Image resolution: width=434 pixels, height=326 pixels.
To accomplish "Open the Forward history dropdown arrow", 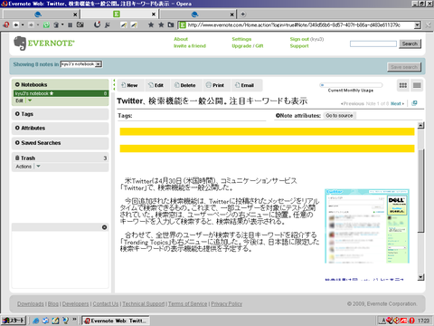I will coord(38,24).
